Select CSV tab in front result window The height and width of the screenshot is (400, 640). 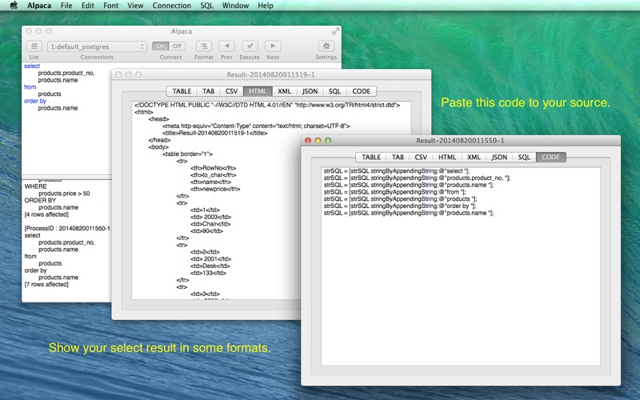(421, 157)
